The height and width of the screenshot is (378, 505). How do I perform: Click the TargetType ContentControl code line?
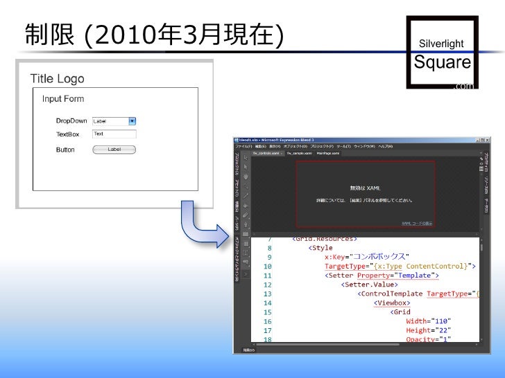[x=400, y=266]
